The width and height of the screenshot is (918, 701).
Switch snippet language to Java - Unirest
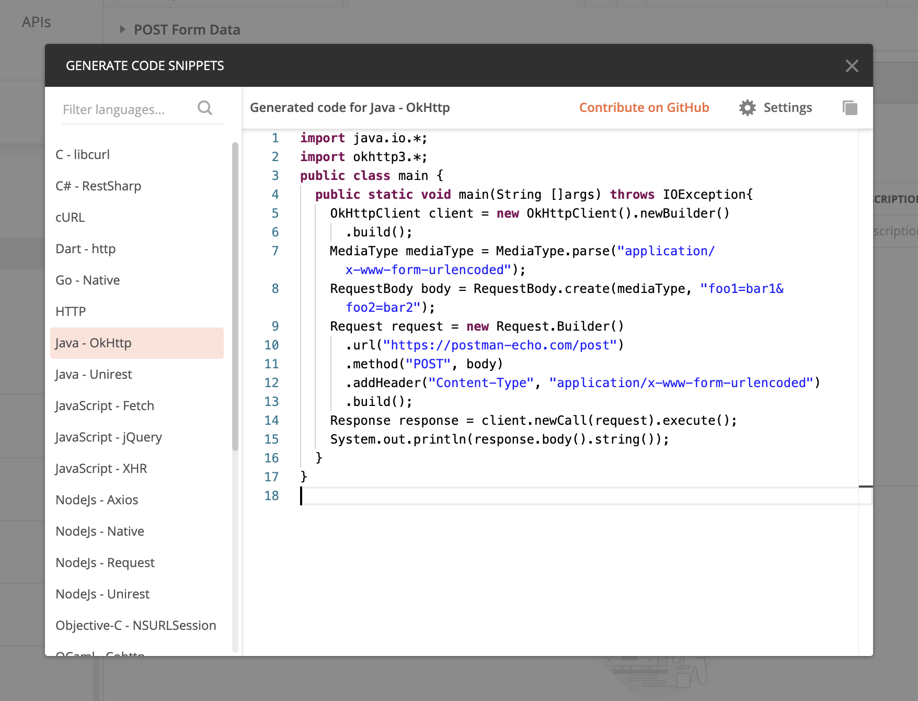[x=94, y=374]
